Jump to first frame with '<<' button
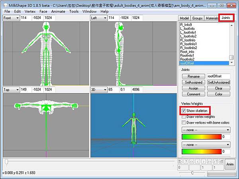This screenshot has height=179, width=239. coord(192,161)
